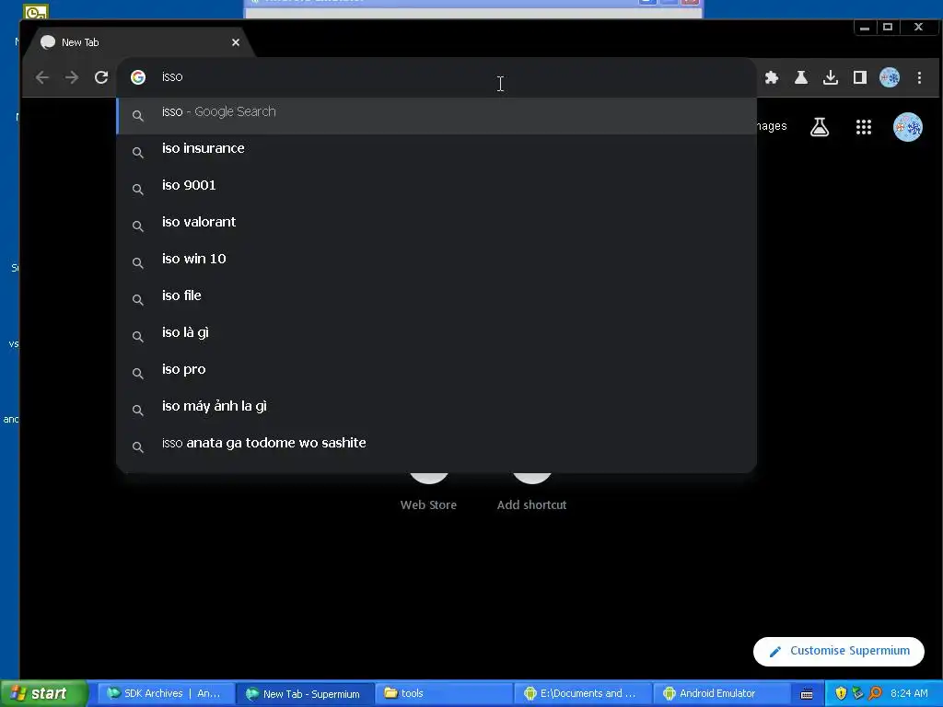Click the Search Labs flask icon on the page
Image resolution: width=943 pixels, height=707 pixels.
tap(820, 127)
